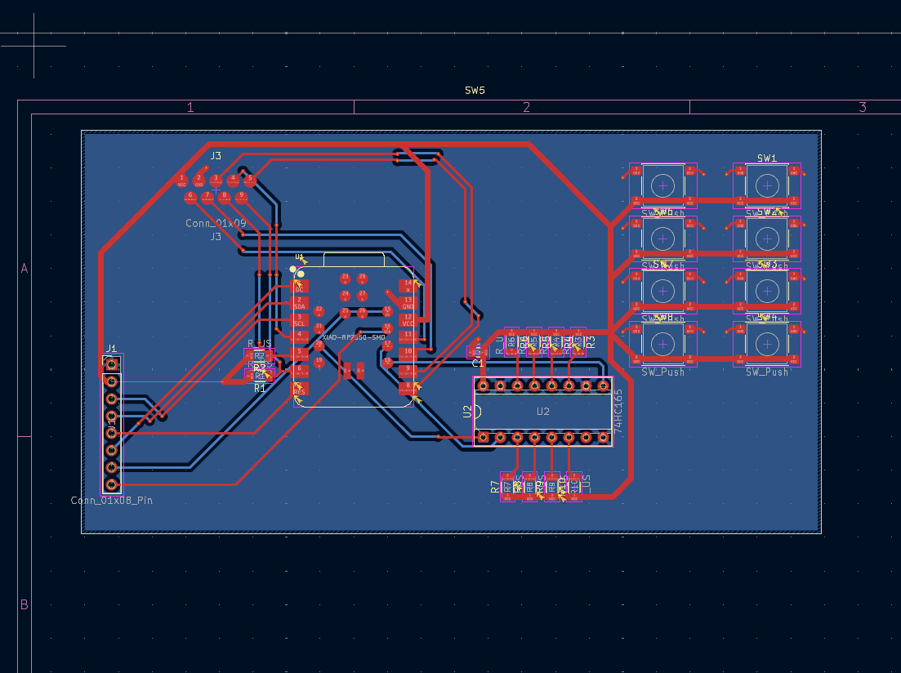901x673 pixels.
Task: Select the U2 74HC165 shift register footprint
Action: coord(541,411)
